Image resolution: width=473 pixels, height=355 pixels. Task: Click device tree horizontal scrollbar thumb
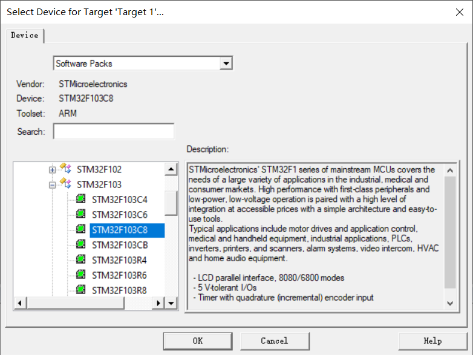coord(76,303)
